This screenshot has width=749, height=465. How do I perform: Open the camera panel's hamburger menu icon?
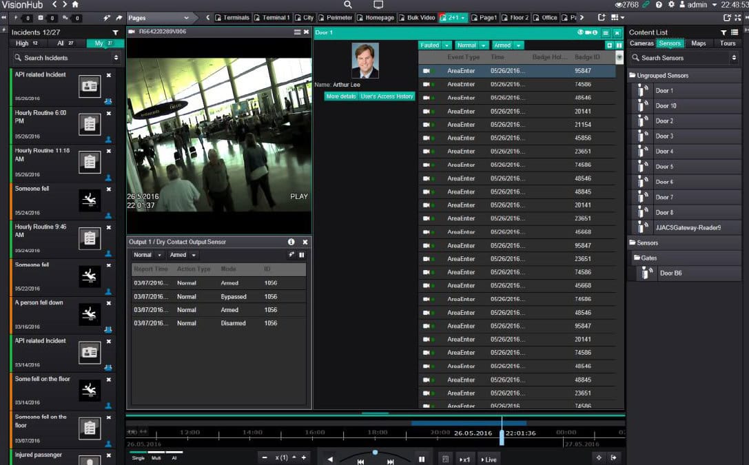coord(297,32)
